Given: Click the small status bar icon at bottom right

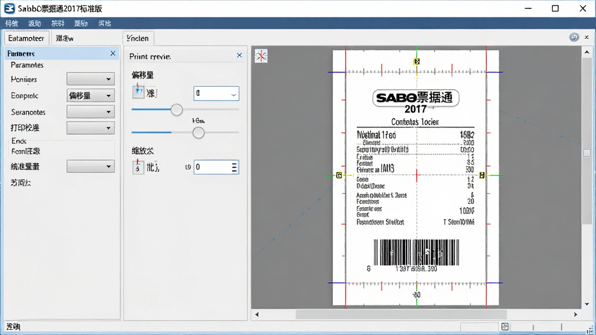Looking at the screenshot, I should 505,327.
